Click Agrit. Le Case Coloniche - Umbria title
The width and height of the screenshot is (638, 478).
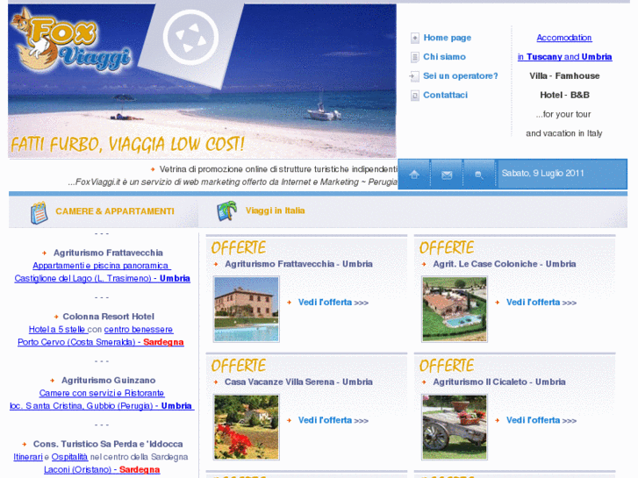click(504, 264)
